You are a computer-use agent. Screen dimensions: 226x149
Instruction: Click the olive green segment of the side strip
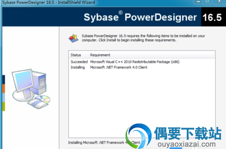coord(4,107)
